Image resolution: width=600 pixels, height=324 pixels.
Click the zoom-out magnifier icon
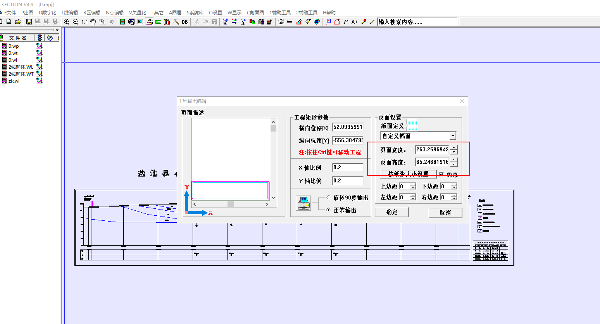[75, 22]
